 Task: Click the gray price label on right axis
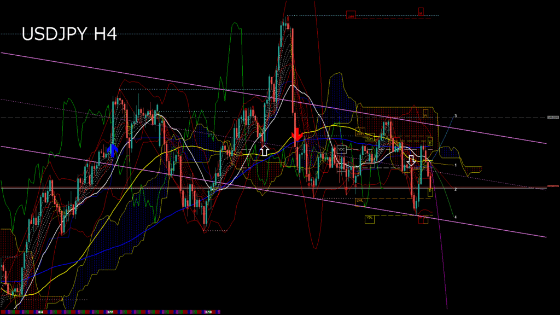click(x=552, y=118)
